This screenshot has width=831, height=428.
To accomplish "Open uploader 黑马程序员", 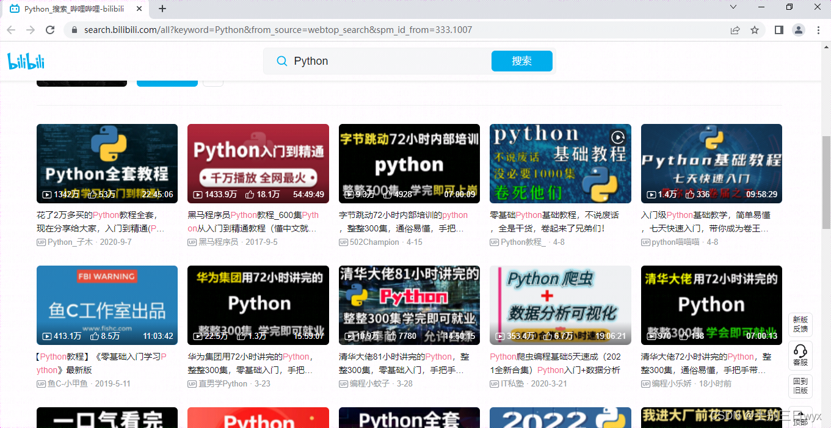I will [218, 242].
